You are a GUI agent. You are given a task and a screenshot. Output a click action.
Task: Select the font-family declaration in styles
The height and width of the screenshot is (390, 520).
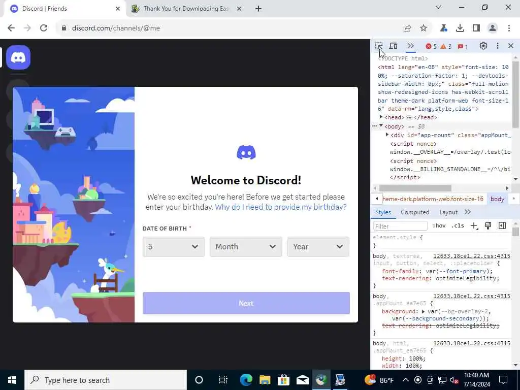[x=437, y=271]
